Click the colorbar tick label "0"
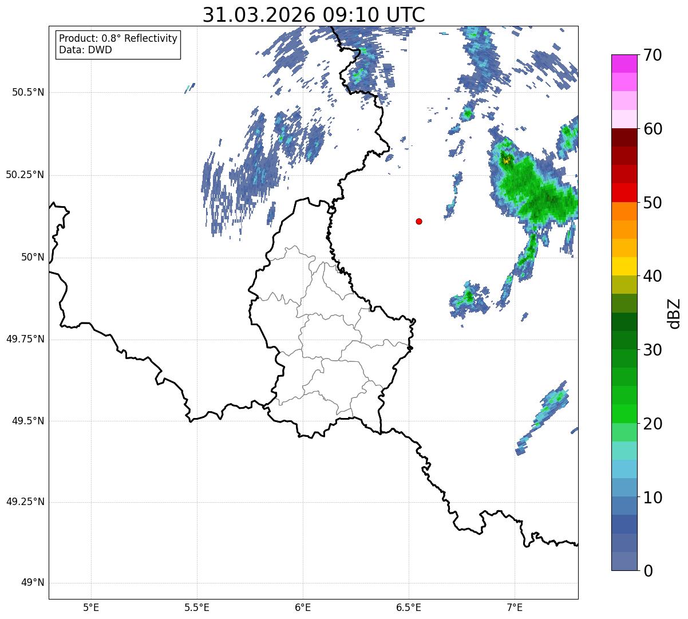The width and height of the screenshot is (688, 619). pos(648,571)
